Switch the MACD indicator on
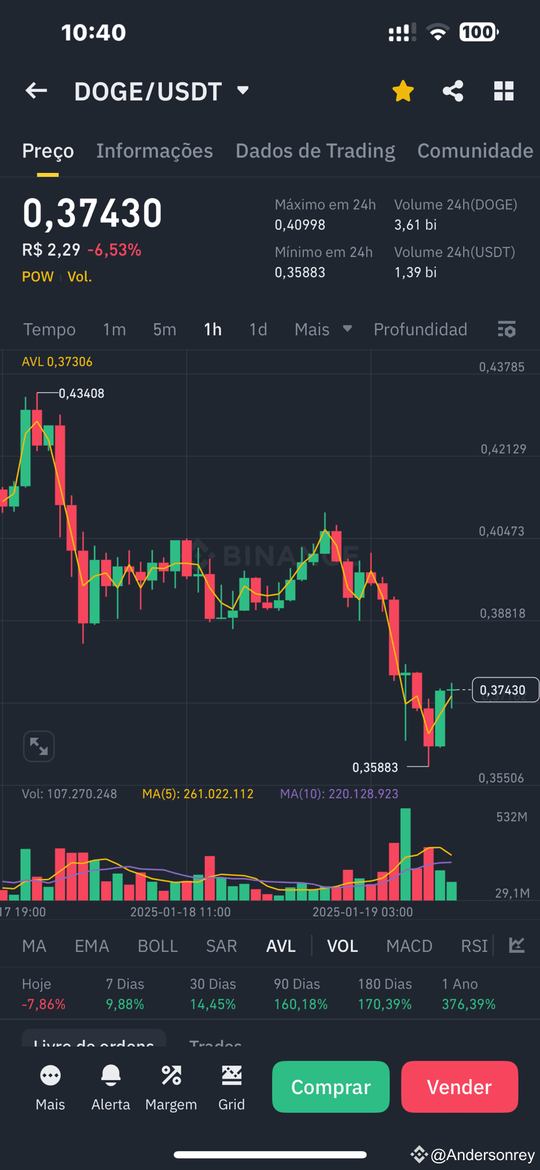The height and width of the screenshot is (1170, 540). click(409, 945)
